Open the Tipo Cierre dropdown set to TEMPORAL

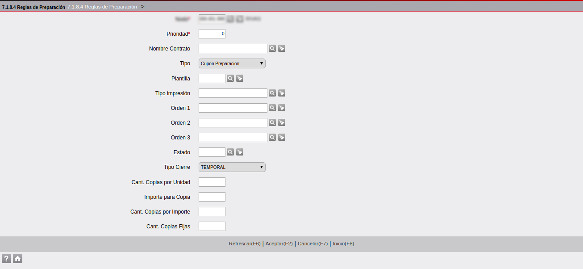click(232, 167)
